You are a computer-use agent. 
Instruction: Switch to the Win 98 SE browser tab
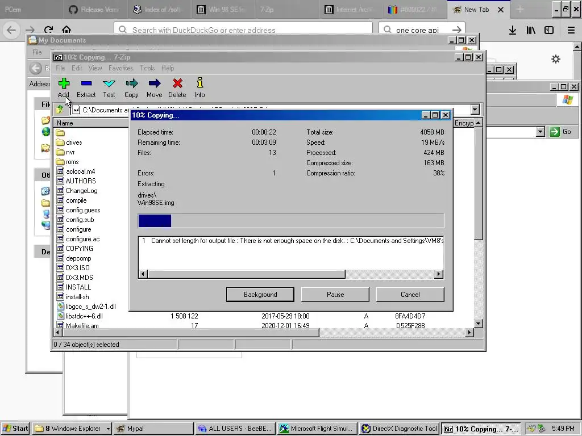pyautogui.click(x=224, y=10)
